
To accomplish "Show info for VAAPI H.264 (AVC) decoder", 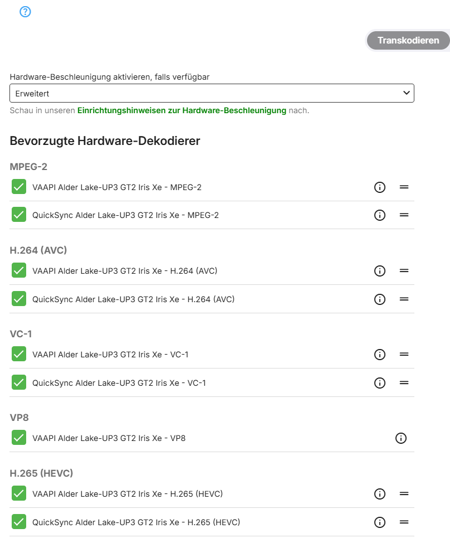I will coord(380,271).
